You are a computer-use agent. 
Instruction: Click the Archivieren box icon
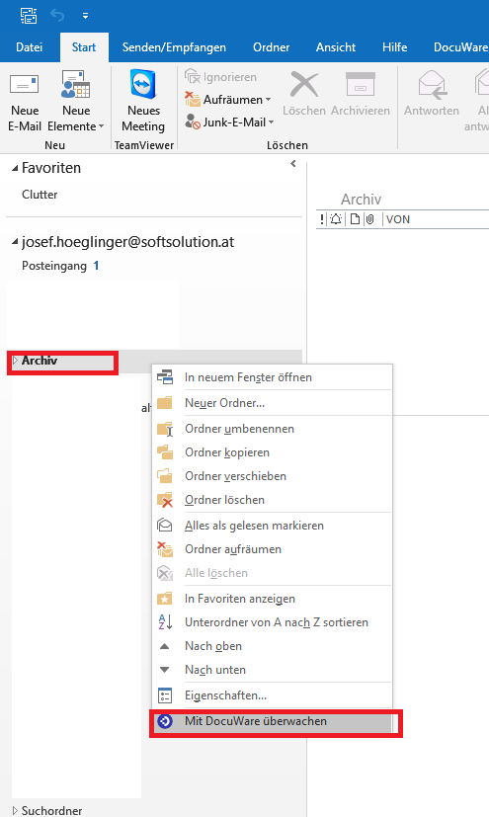click(x=361, y=85)
